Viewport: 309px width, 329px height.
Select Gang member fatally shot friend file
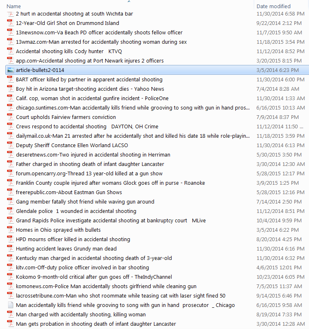click(x=85, y=202)
